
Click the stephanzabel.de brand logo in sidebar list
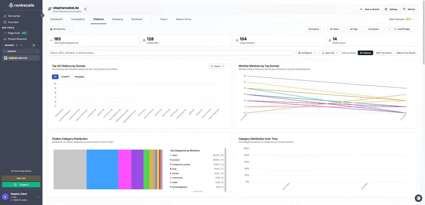tap(5, 58)
